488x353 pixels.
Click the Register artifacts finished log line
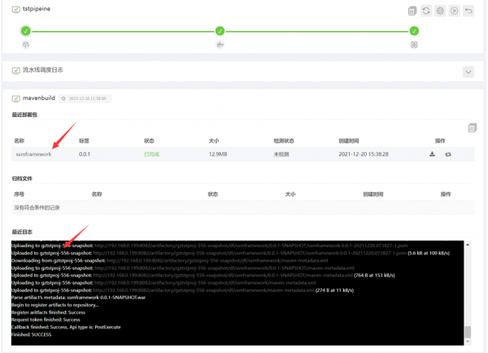coord(48,312)
